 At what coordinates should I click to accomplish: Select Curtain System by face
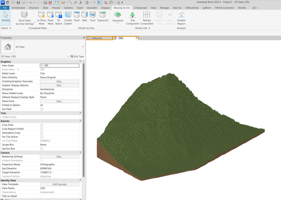[68, 18]
